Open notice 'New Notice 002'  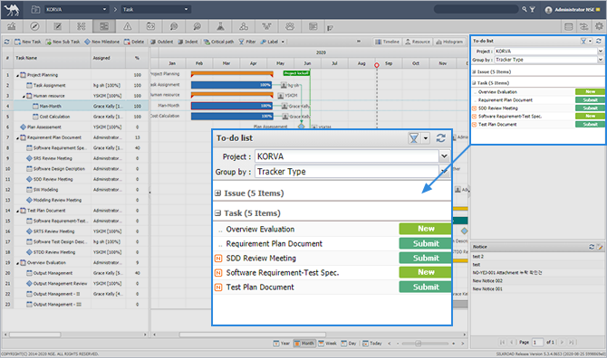[487, 281]
